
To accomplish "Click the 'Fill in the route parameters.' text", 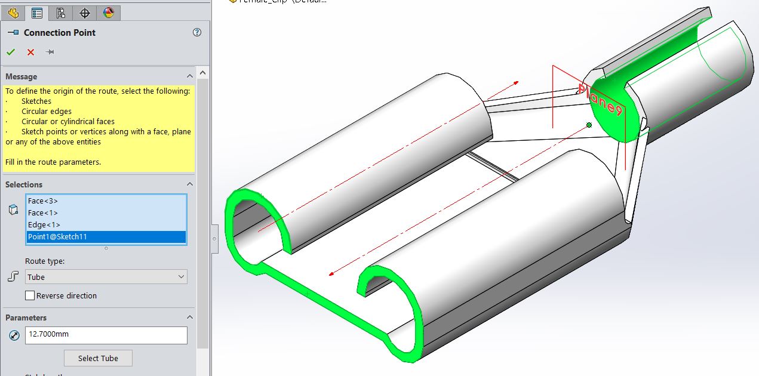I will click(x=53, y=162).
